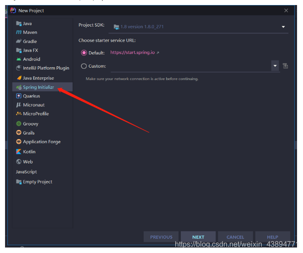Click the SDK folder icon in Project SDK
Image resolution: width=303 pixels, height=253 pixels.
click(x=116, y=27)
